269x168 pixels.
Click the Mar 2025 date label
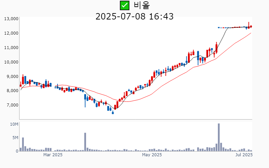pyautogui.click(x=53, y=155)
